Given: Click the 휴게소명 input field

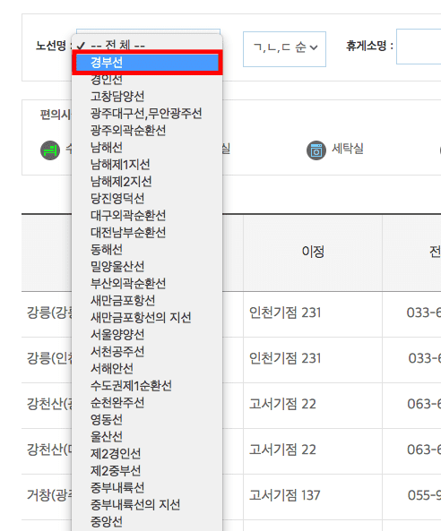Looking at the screenshot, I should (419, 47).
